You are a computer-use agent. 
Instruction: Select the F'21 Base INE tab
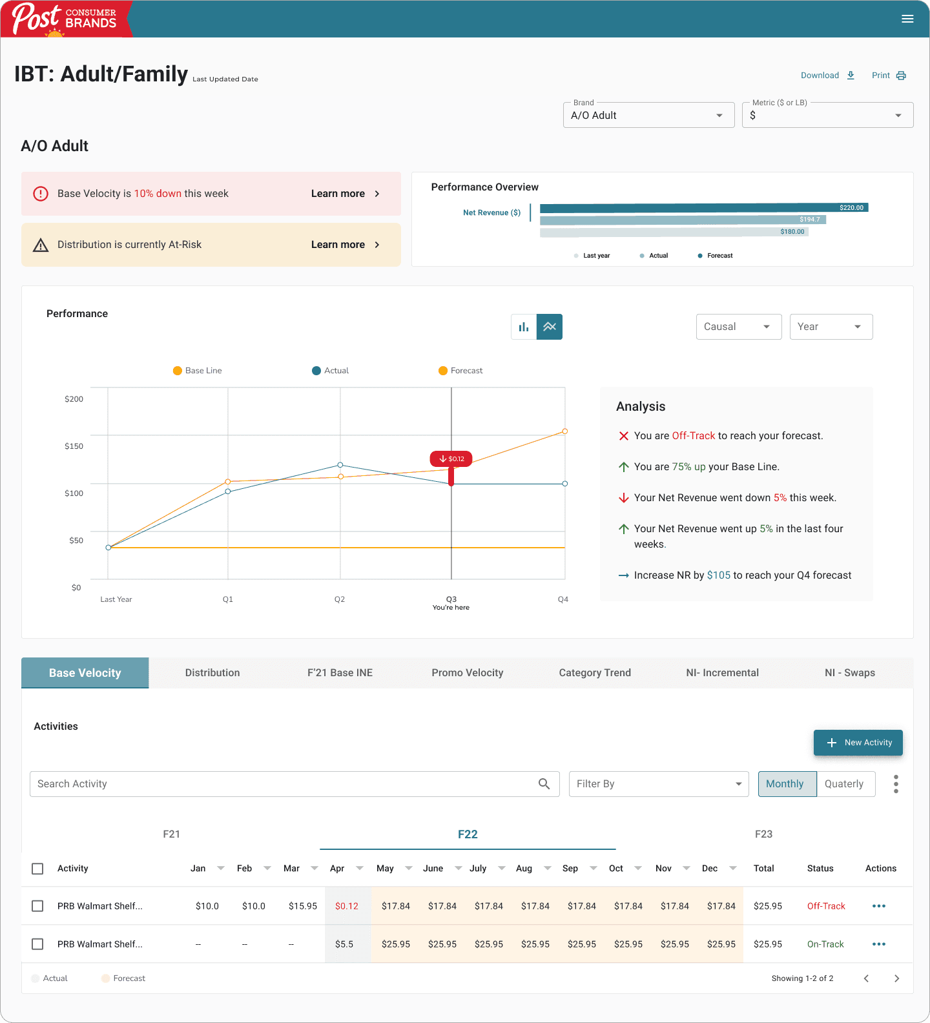click(x=340, y=673)
